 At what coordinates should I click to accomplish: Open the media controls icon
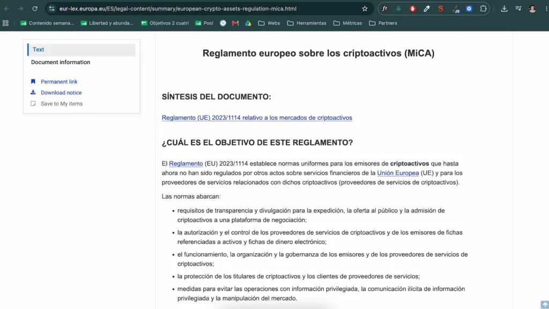click(518, 9)
